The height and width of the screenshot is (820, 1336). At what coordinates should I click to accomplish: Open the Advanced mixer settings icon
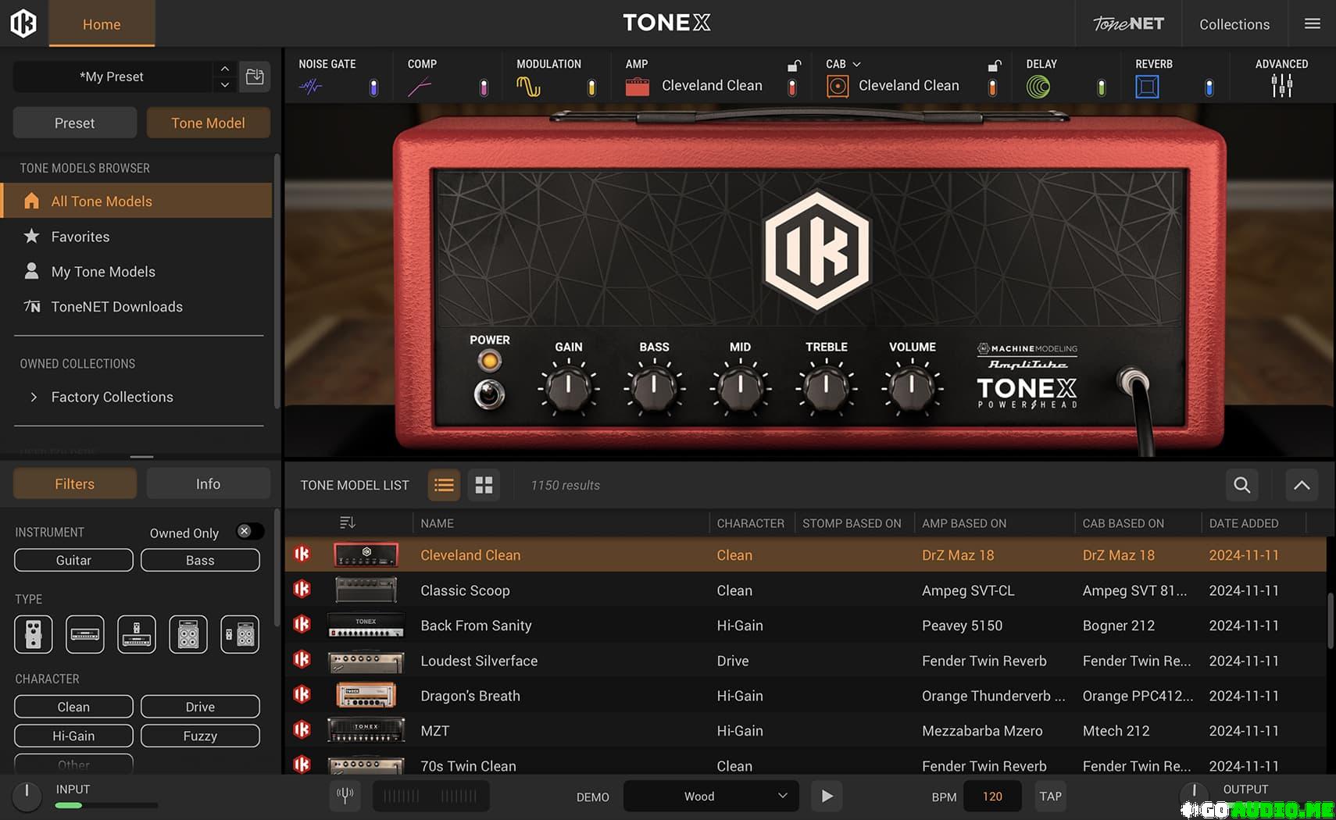click(x=1281, y=86)
